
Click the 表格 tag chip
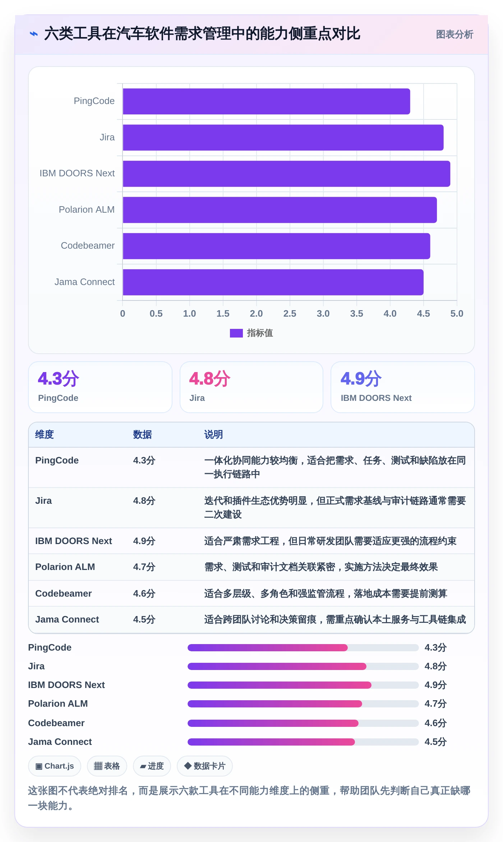pyautogui.click(x=107, y=766)
